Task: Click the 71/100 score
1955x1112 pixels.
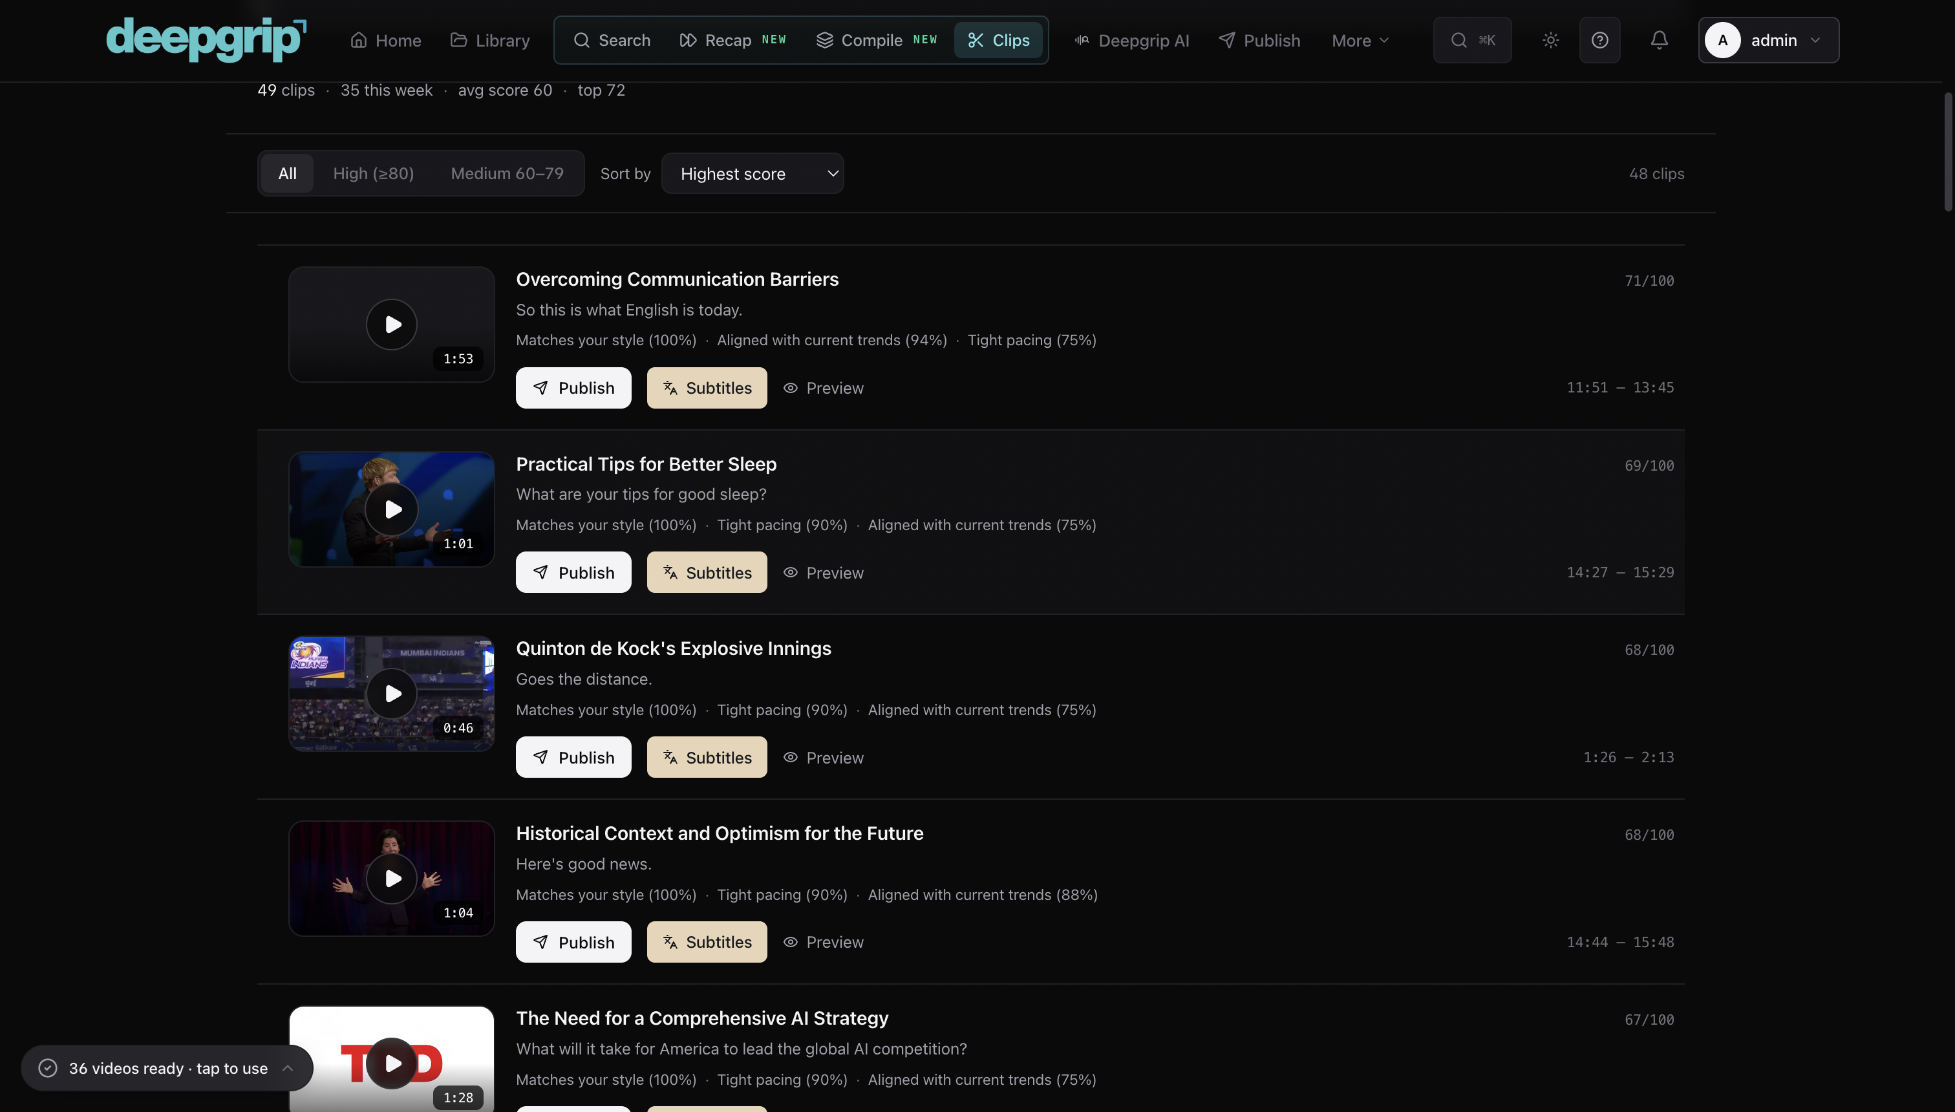Action: 1649,281
